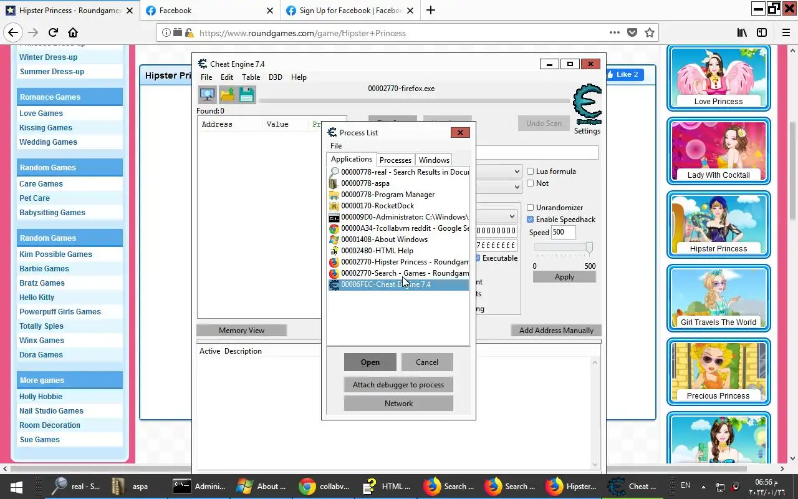Click the Network button
Viewport: 798px width, 499px height.
(x=398, y=404)
